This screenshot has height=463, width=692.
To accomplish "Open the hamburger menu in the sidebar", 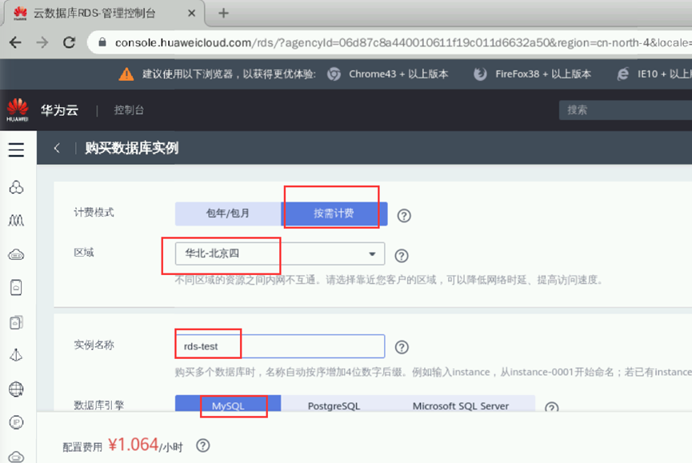I will (16, 150).
